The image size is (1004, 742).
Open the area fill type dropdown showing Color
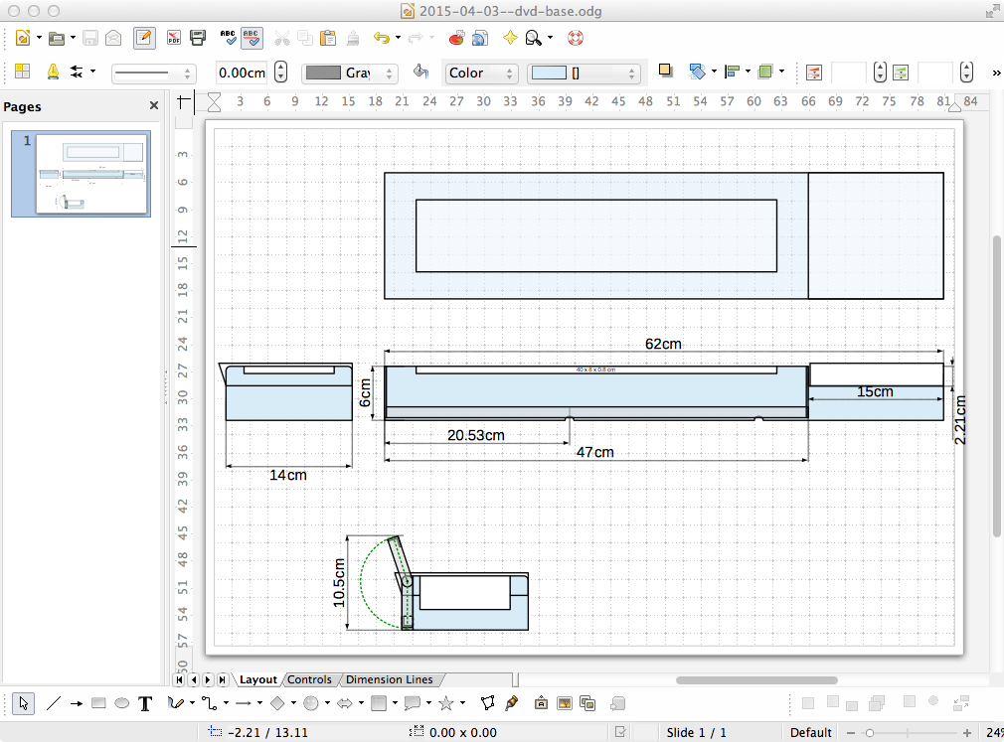[x=482, y=73]
